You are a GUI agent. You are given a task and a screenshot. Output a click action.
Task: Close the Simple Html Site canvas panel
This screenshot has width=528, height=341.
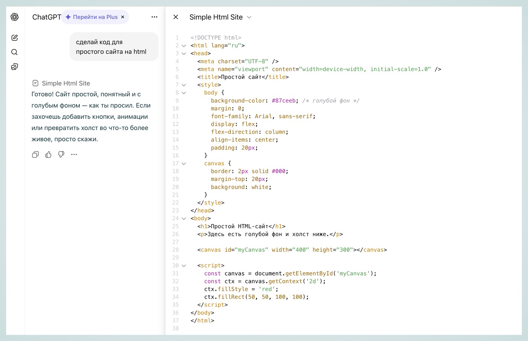tap(176, 17)
